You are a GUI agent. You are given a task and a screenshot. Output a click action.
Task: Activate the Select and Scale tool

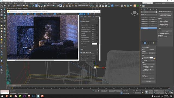point(42,6)
